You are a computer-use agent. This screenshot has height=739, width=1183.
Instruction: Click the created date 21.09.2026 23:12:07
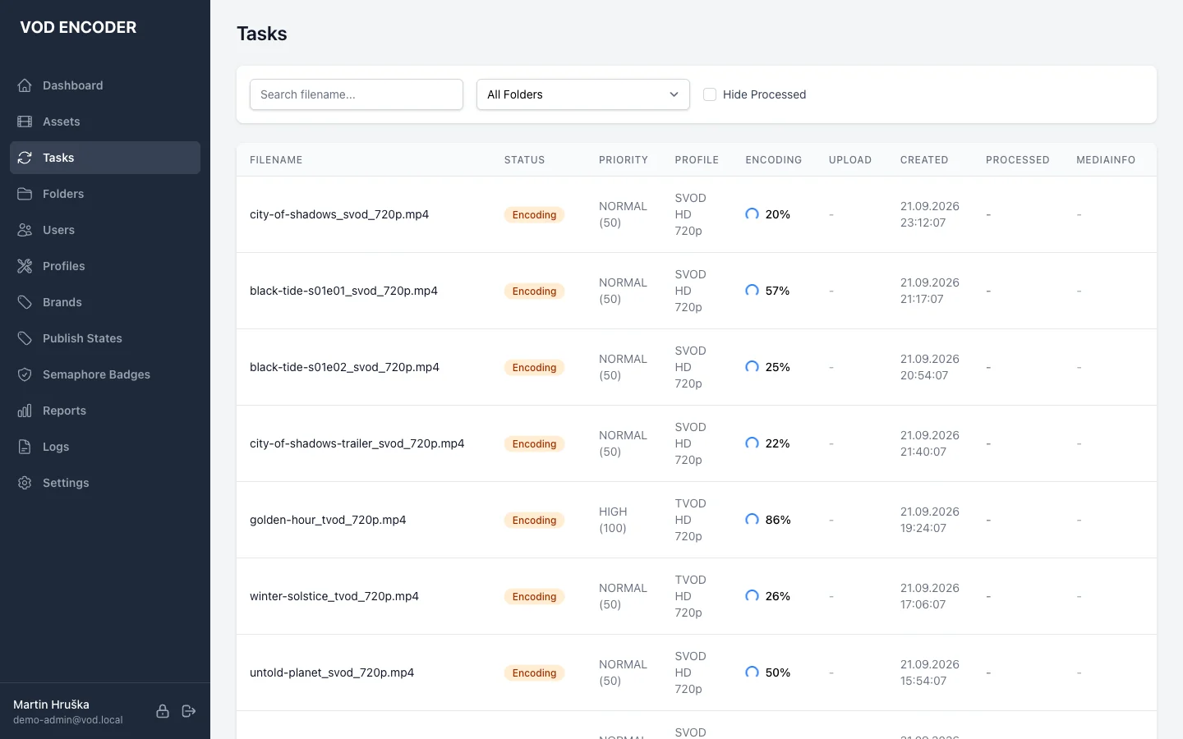(x=930, y=214)
